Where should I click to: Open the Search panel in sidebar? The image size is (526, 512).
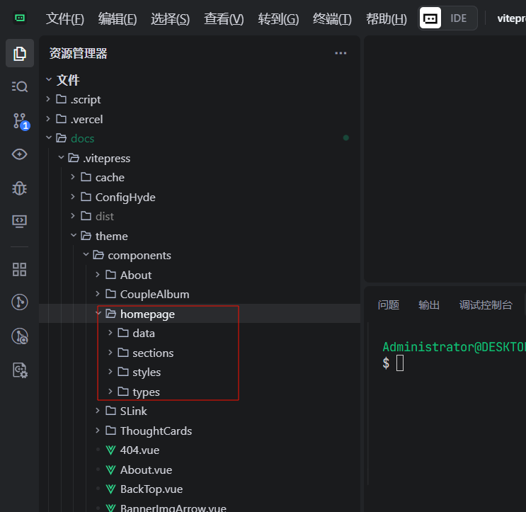pos(20,86)
